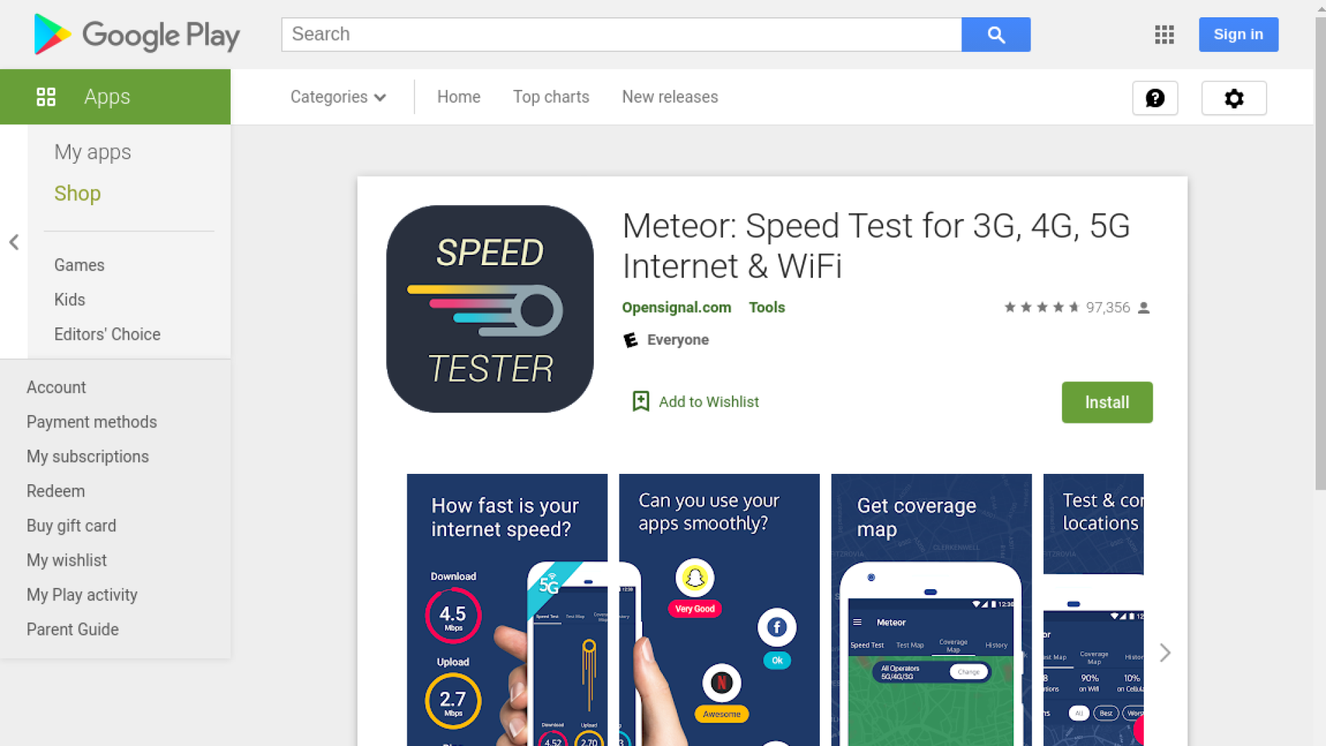Click the star rating display

coord(1041,307)
